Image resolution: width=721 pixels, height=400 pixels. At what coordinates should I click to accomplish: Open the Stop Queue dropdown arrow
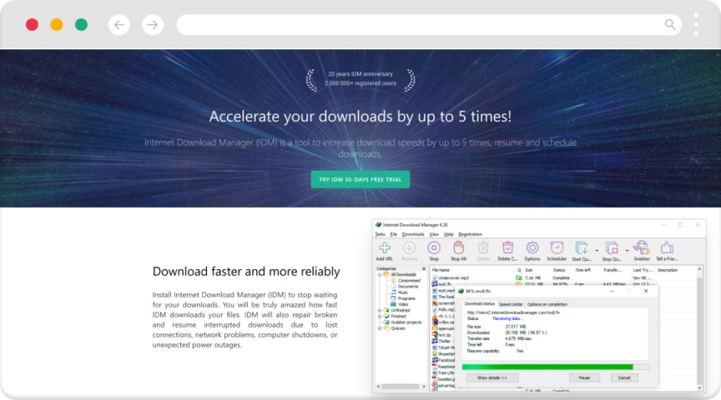tap(627, 251)
